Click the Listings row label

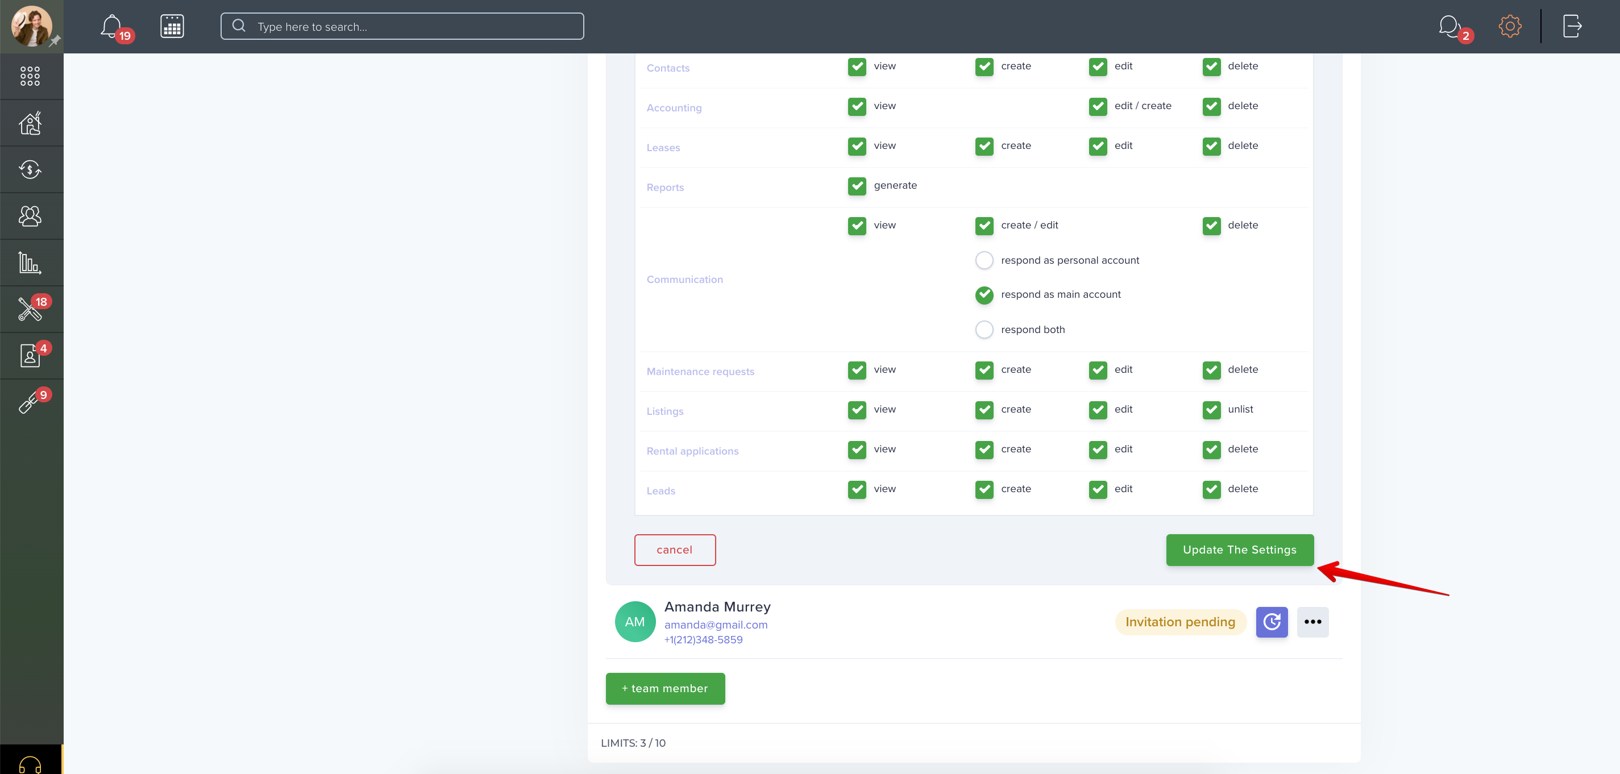[x=664, y=411]
